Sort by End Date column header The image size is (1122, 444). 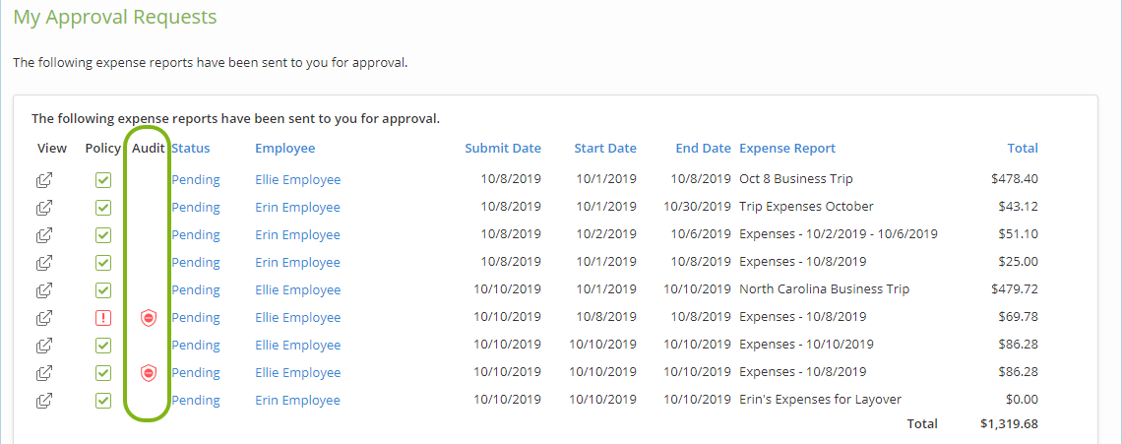tap(704, 149)
